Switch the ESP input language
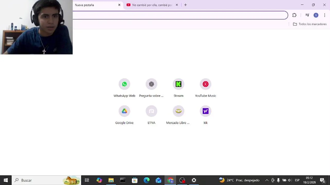The height and width of the screenshot is (185, 330). (297, 180)
